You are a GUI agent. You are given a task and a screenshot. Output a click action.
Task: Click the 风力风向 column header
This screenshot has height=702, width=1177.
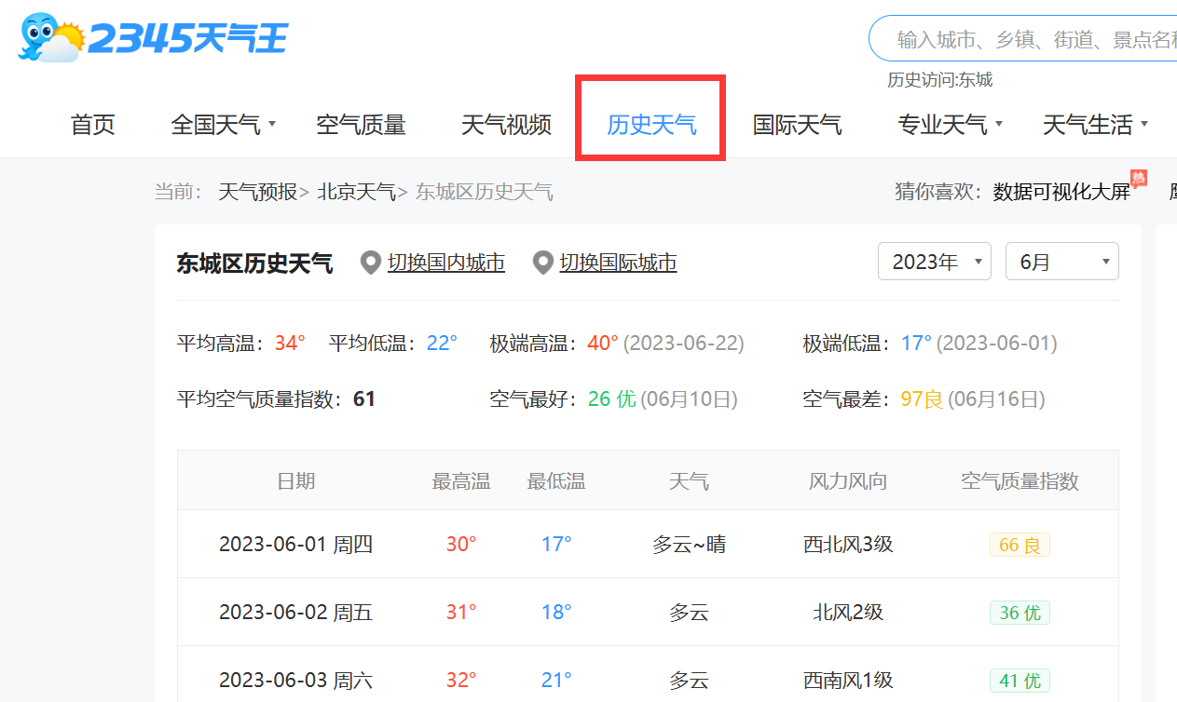tap(848, 481)
